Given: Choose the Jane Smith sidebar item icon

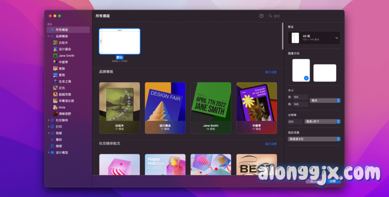Looking at the screenshot, I should [55, 56].
